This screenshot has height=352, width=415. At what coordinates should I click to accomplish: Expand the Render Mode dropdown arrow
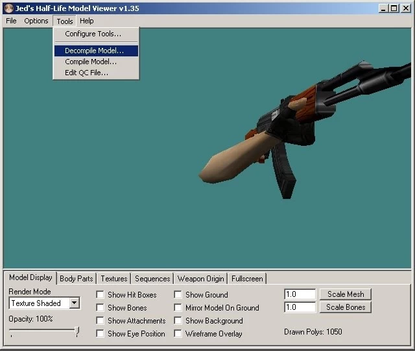[75, 303]
